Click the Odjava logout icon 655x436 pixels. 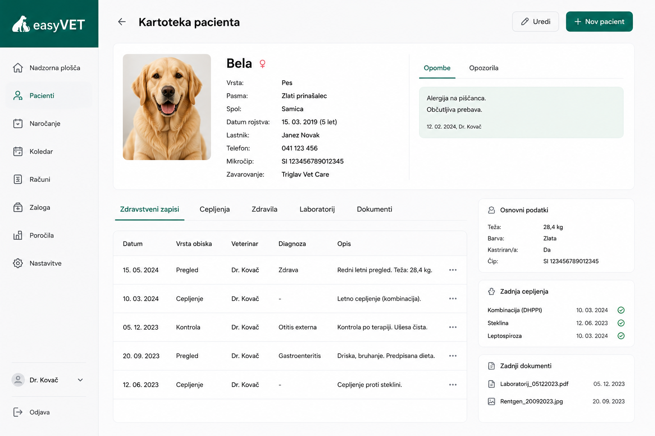[18, 412]
